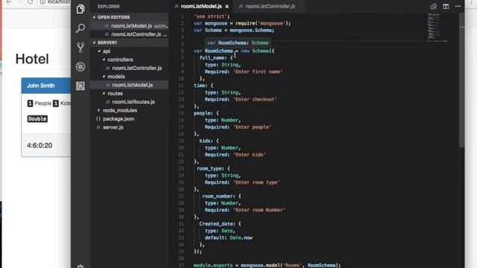Open the Explorer view in activity bar
477x268 pixels.
pos(80,9)
